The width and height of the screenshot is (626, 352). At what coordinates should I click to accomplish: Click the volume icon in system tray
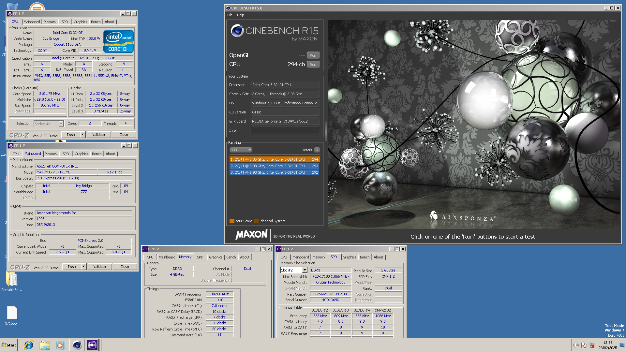coord(576,345)
